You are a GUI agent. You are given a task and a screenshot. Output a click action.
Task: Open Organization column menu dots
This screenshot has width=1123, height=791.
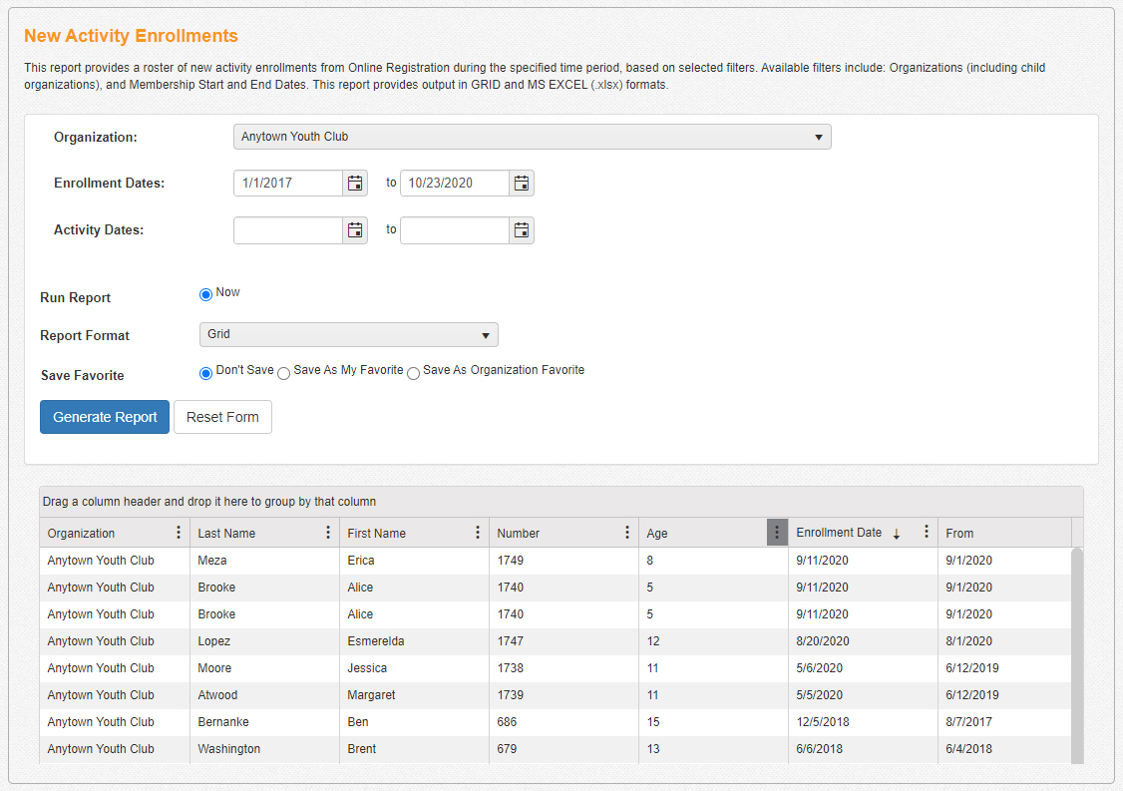pyautogui.click(x=179, y=533)
